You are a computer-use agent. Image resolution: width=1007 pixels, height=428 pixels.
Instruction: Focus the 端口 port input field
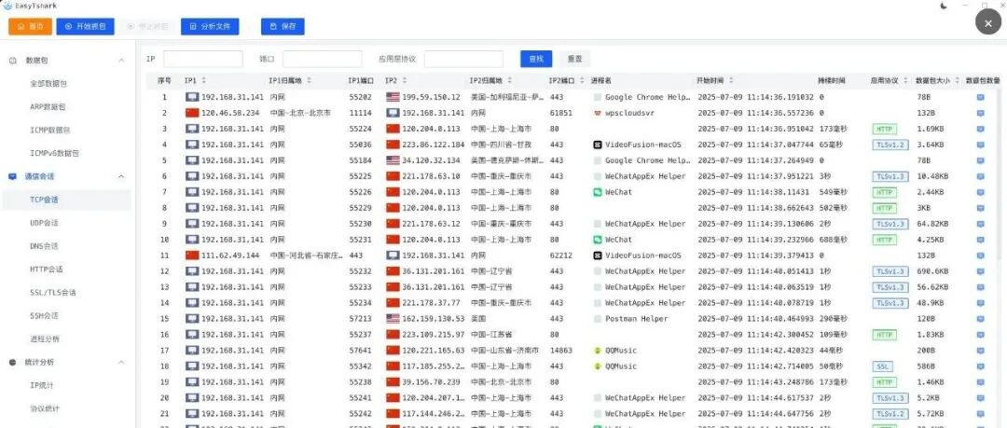coord(323,59)
